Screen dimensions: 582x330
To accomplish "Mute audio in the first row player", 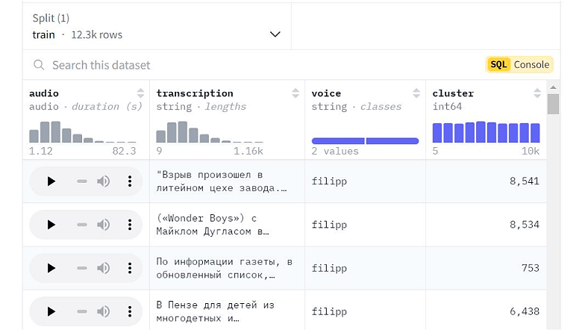I will [x=104, y=181].
